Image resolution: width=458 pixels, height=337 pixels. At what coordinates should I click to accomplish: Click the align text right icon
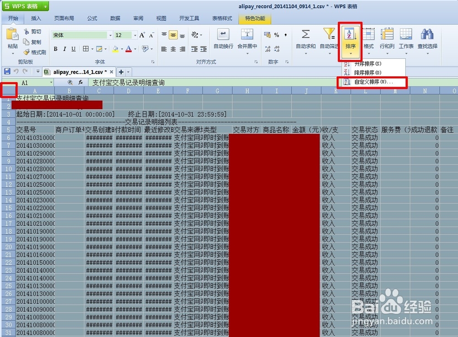182,49
